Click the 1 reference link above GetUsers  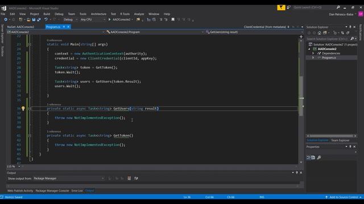[54, 104]
